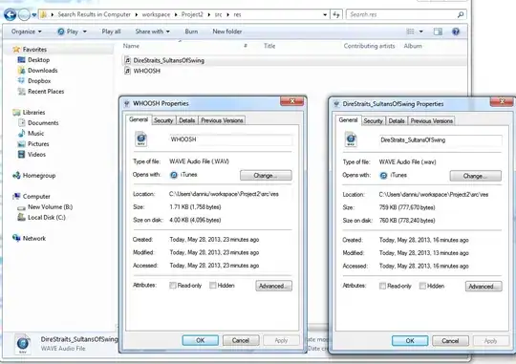Toggle Read-only checkbox in WHOOSH Properties
This screenshot has width=516, height=364.
point(173,286)
